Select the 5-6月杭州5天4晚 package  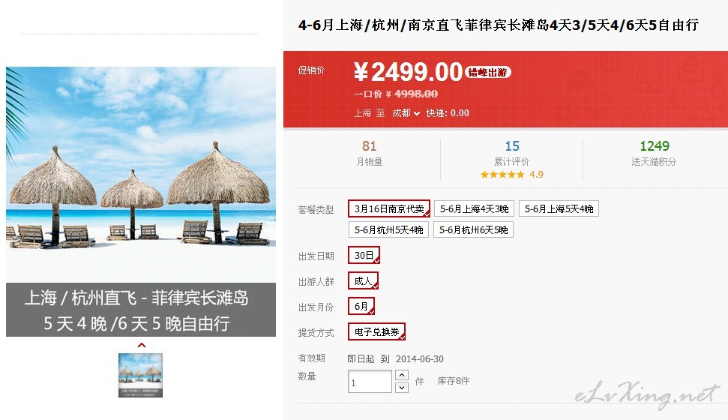click(x=388, y=230)
